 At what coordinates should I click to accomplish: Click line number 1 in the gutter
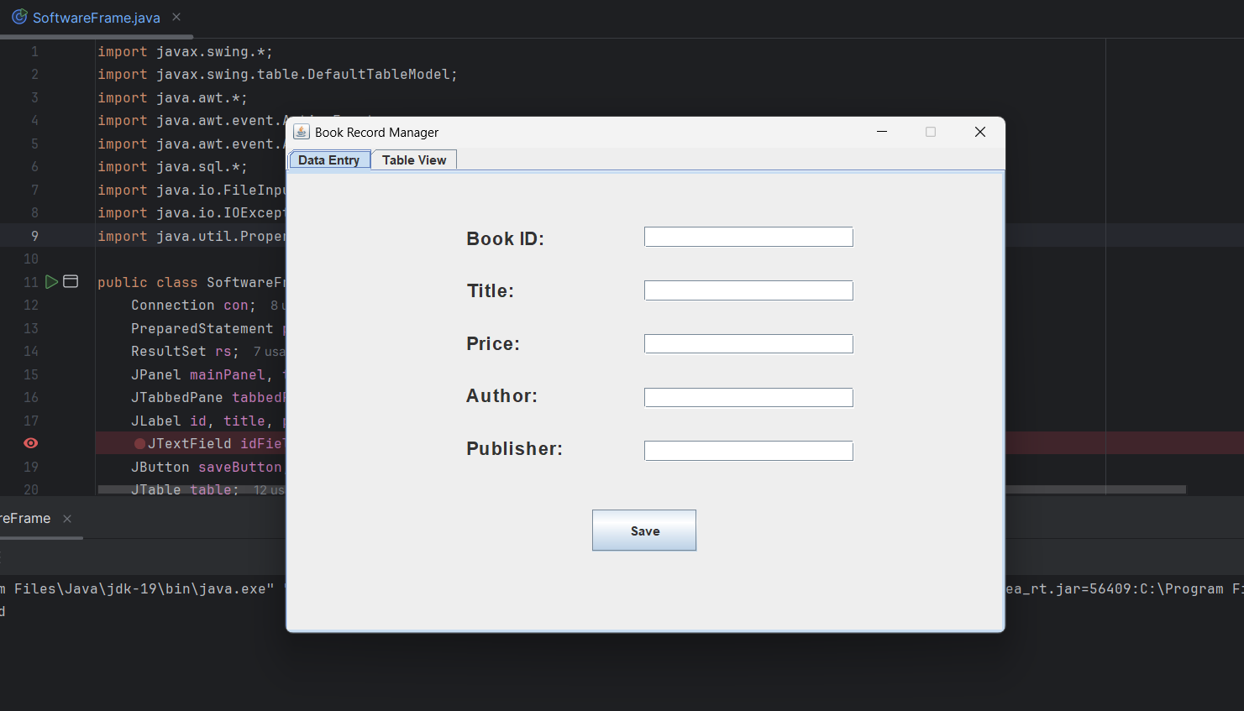point(34,52)
